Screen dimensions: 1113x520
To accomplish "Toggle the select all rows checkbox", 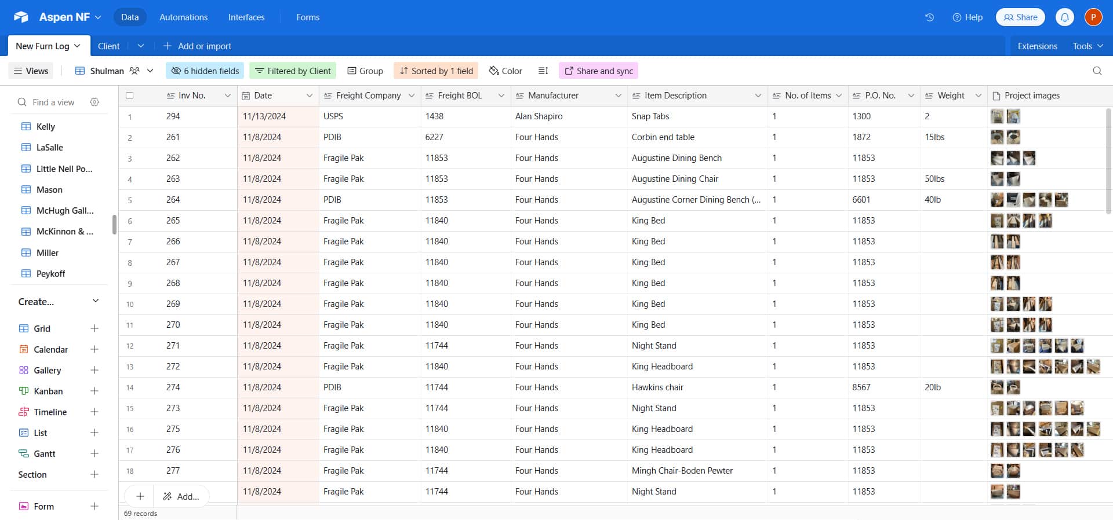I will 130,96.
